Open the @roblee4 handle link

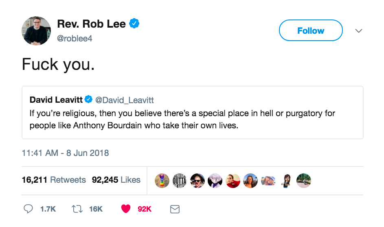click(75, 39)
